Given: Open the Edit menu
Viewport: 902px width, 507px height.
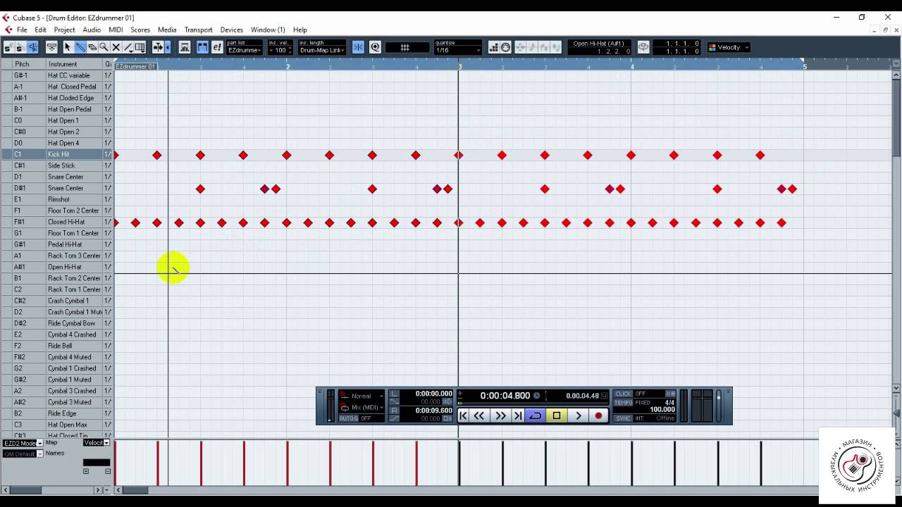Looking at the screenshot, I should (40, 30).
